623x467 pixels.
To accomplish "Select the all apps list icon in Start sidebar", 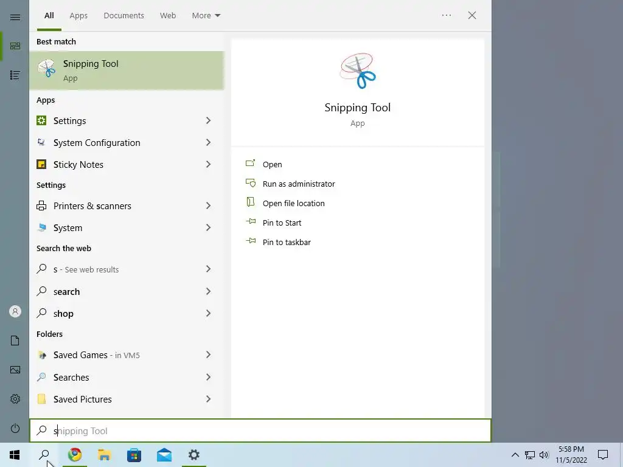I will point(15,75).
